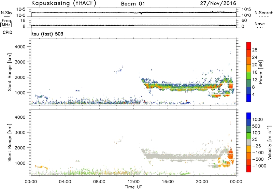Screen dimensions: 273x189
Task: Click the 20:00 time axis tick label
Action: pyautogui.click(x=202, y=182)
